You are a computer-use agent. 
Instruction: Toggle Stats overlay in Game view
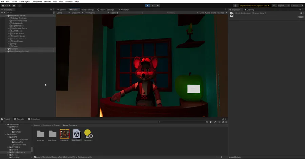pos(213,13)
